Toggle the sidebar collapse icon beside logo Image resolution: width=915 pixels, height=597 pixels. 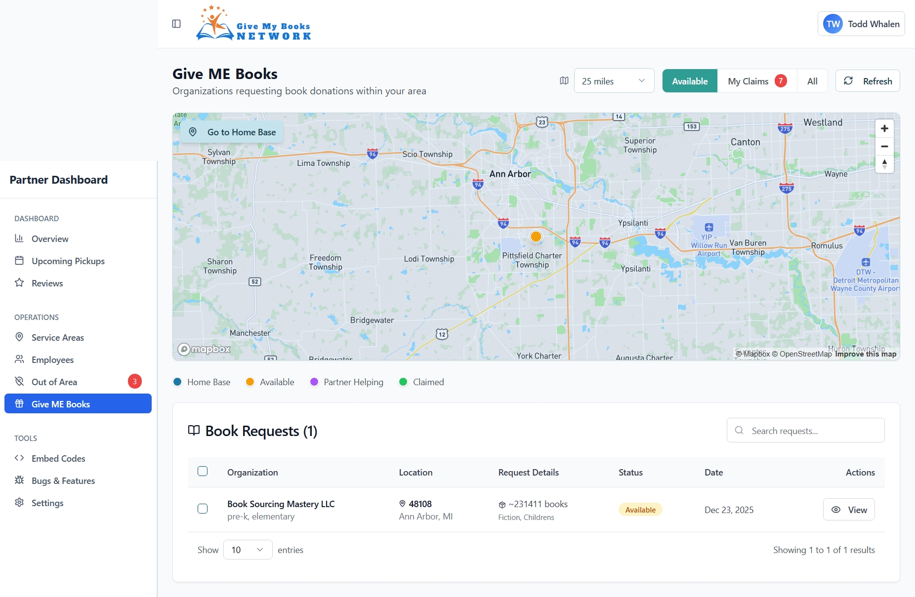click(x=176, y=23)
